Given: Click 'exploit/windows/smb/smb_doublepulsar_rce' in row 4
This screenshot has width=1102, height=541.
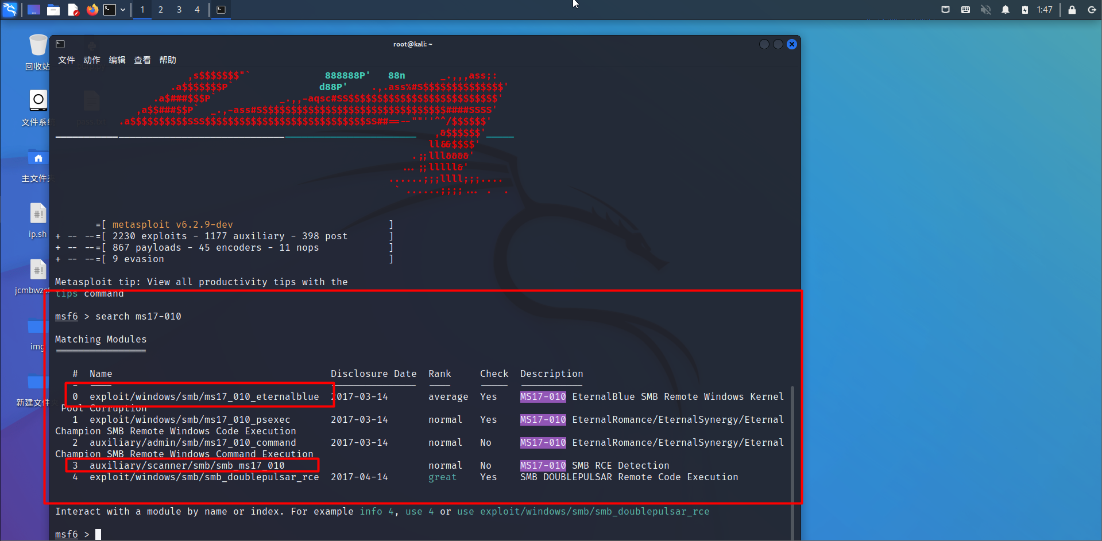Looking at the screenshot, I should tap(204, 477).
